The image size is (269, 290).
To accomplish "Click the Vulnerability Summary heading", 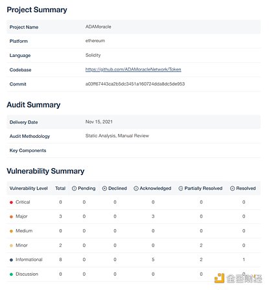I will pyautogui.click(x=45, y=171).
